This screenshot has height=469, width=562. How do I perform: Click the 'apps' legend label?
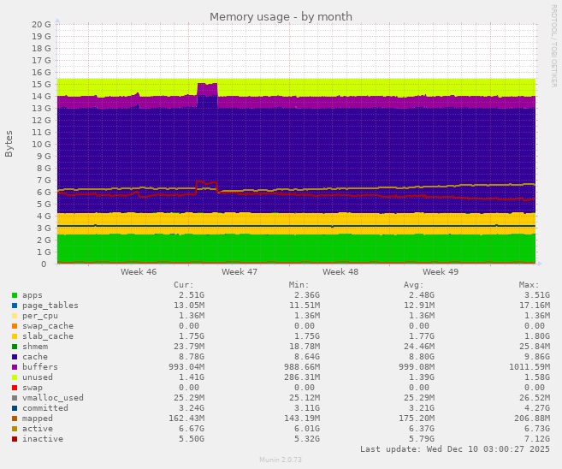coord(33,295)
